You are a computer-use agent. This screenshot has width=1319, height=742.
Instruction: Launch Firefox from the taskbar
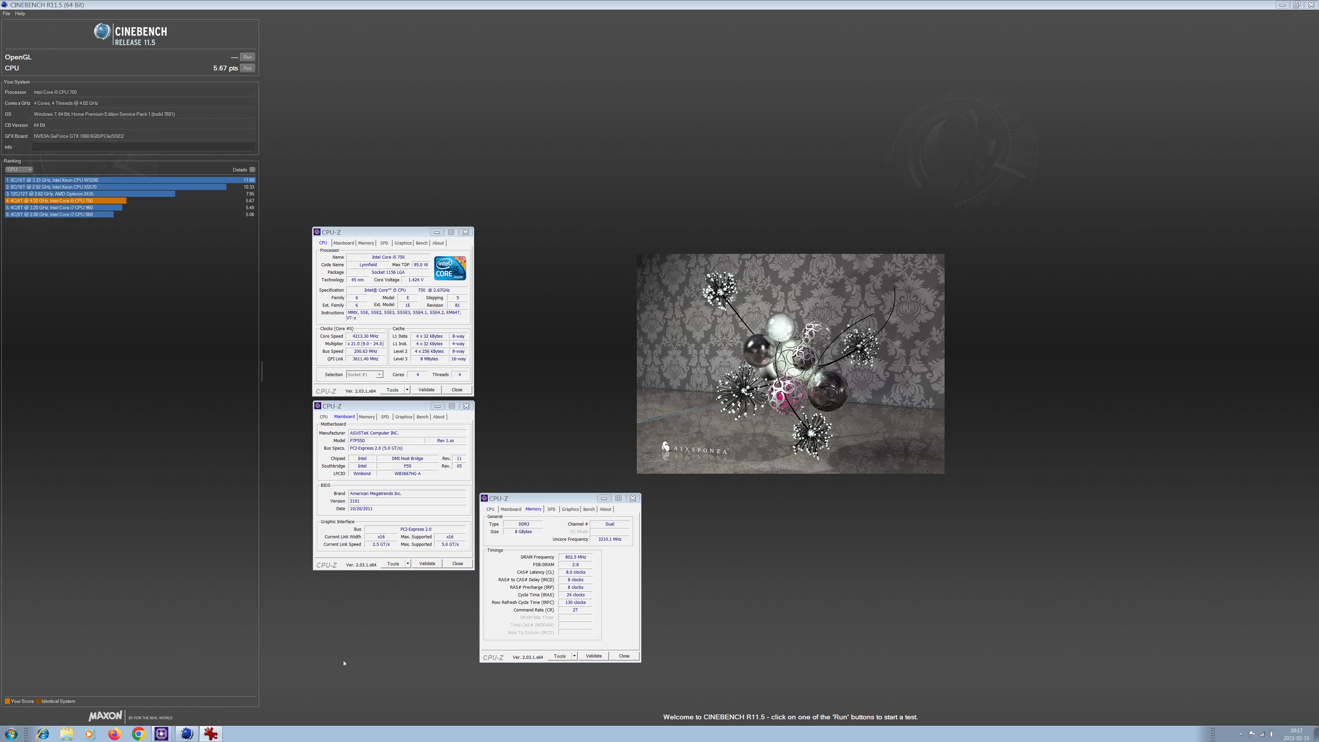tap(114, 734)
